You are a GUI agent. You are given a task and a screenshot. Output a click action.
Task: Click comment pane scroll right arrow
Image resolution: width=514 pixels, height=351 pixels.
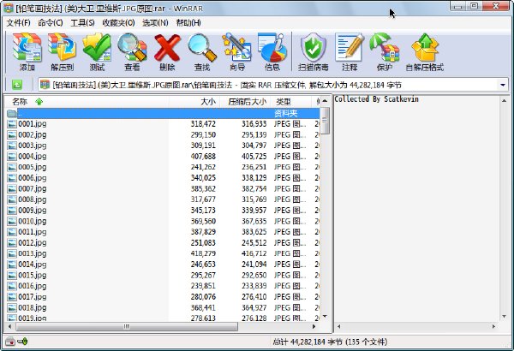tap(493, 326)
